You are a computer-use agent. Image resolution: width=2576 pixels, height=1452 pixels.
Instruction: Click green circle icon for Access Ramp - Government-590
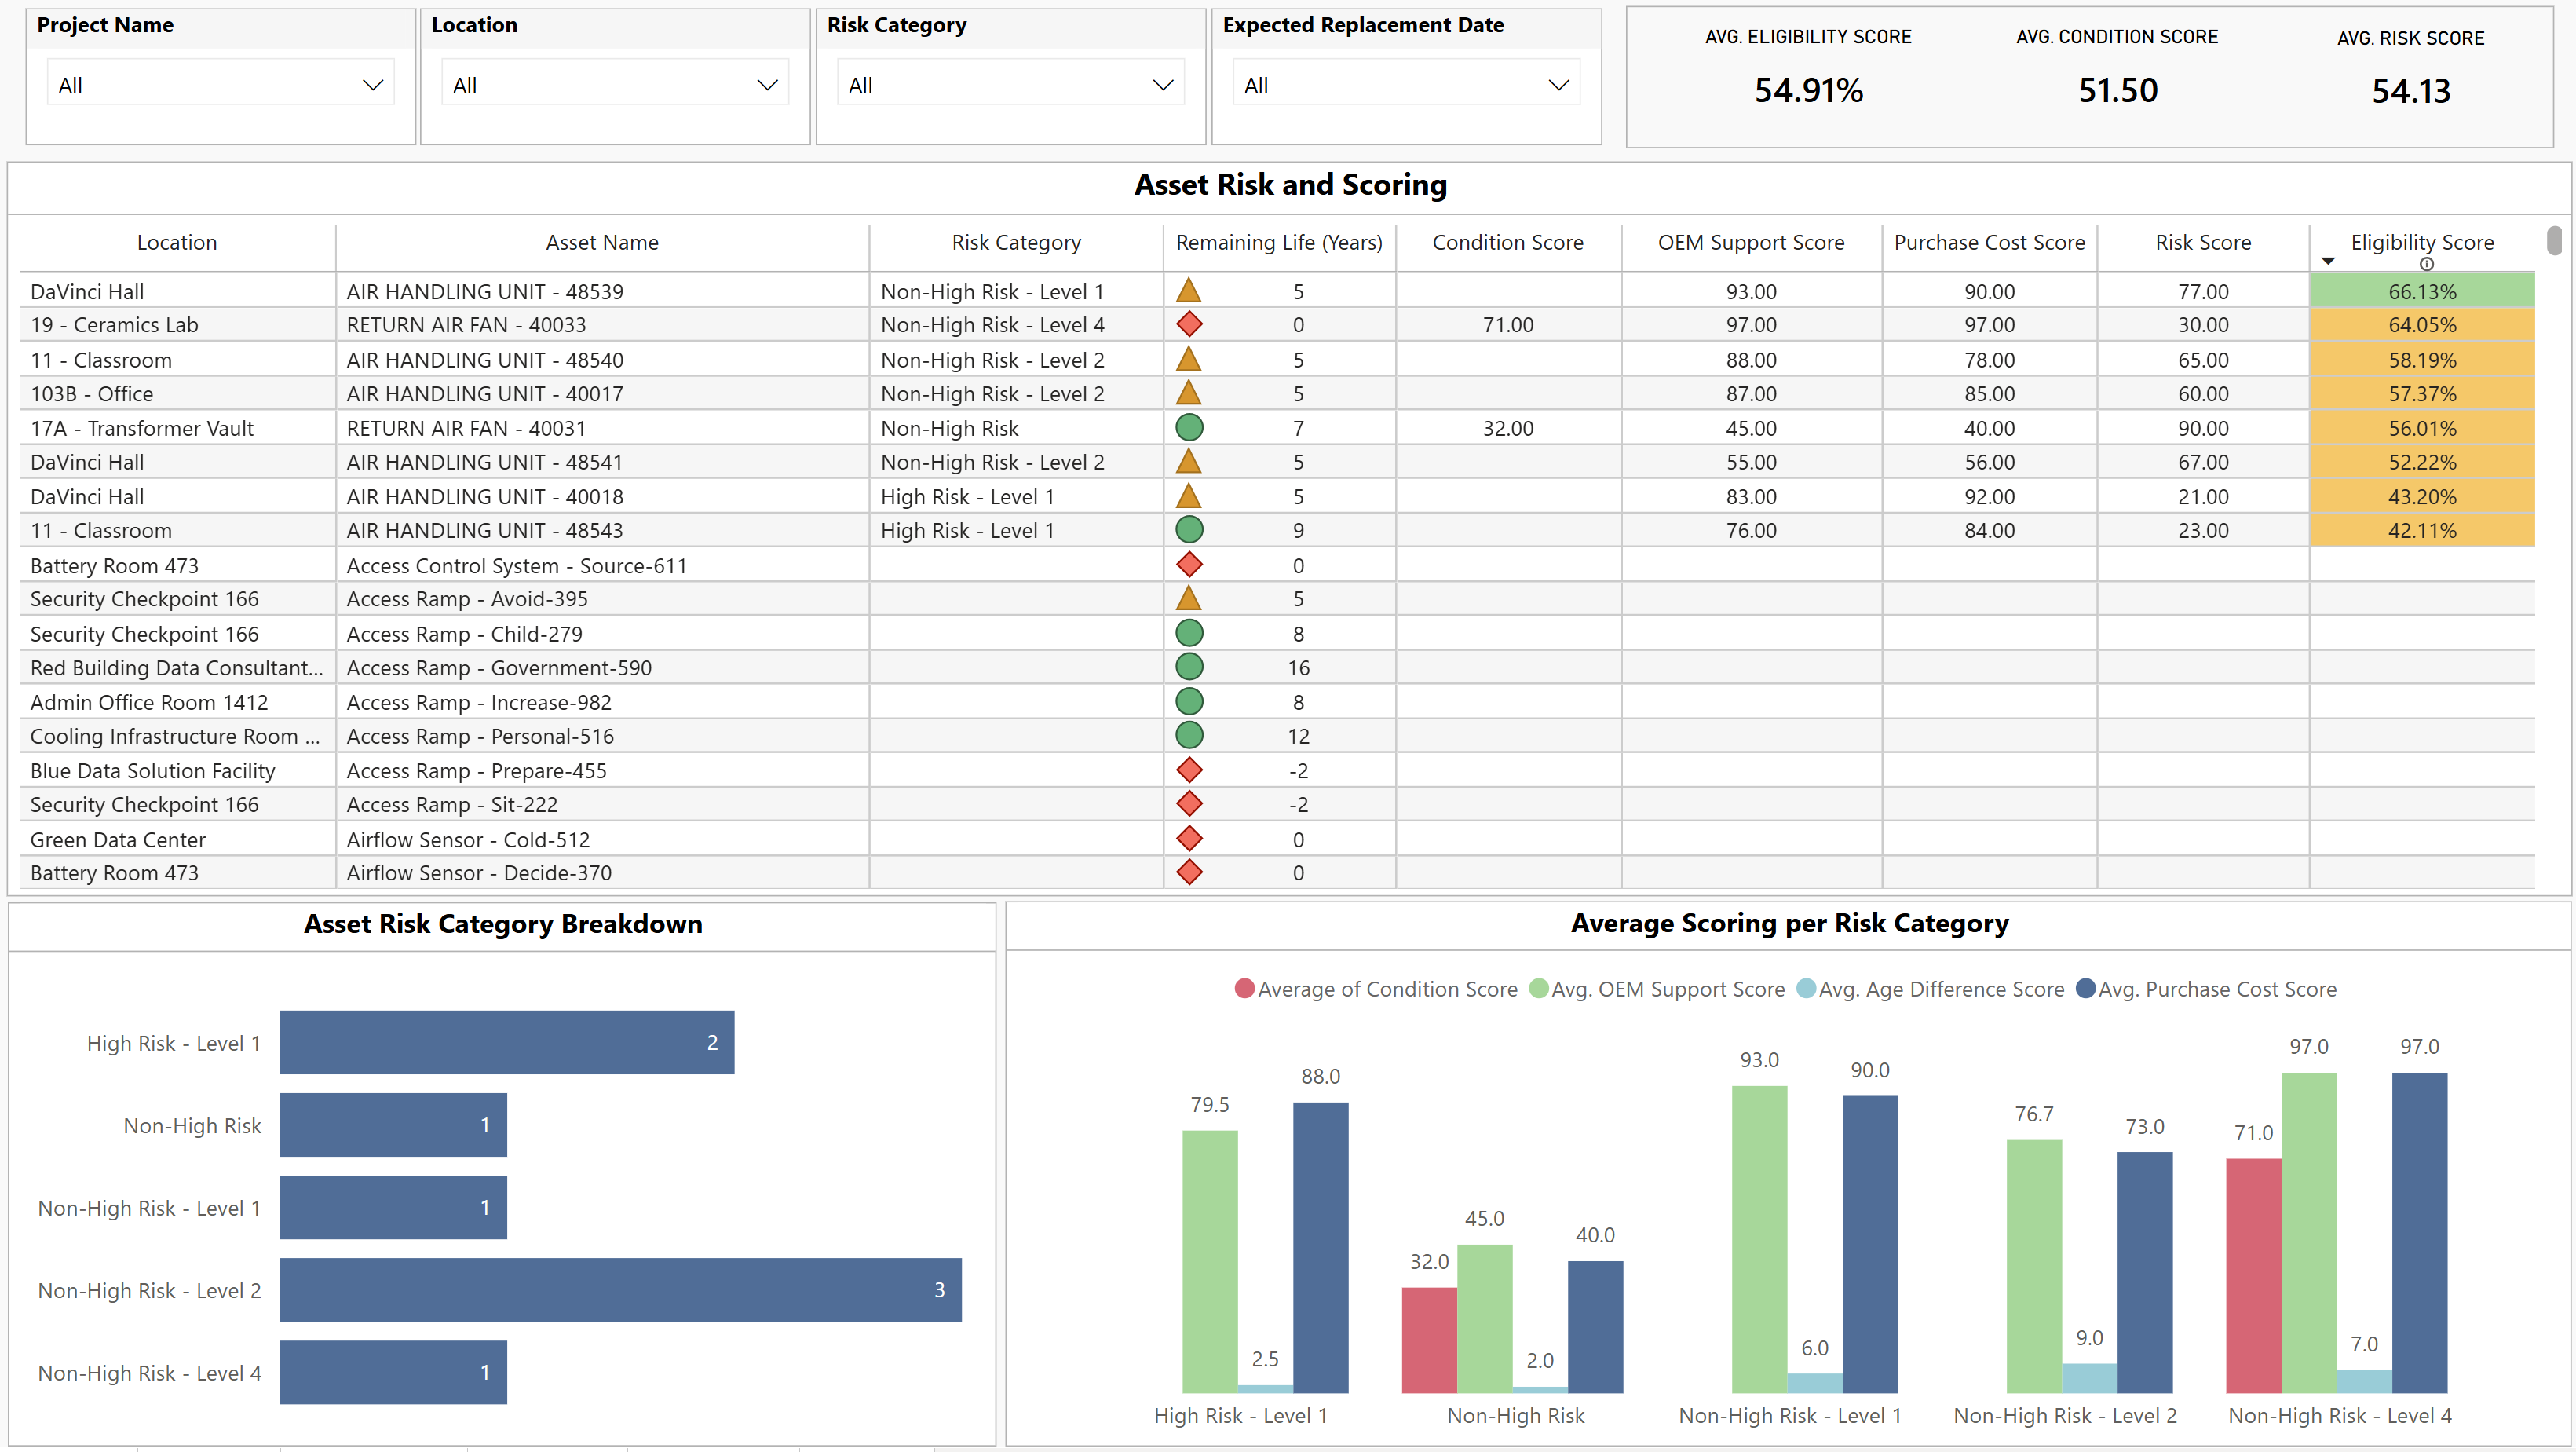point(1189,667)
